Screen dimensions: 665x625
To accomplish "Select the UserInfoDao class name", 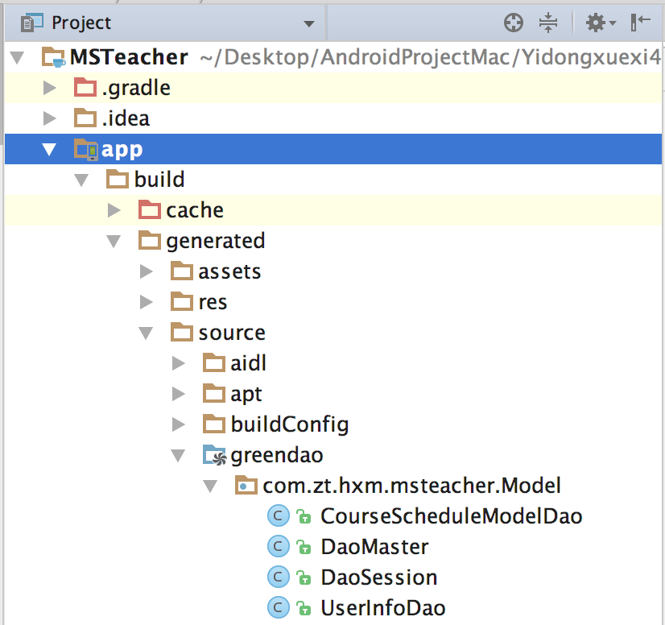I will [383, 607].
